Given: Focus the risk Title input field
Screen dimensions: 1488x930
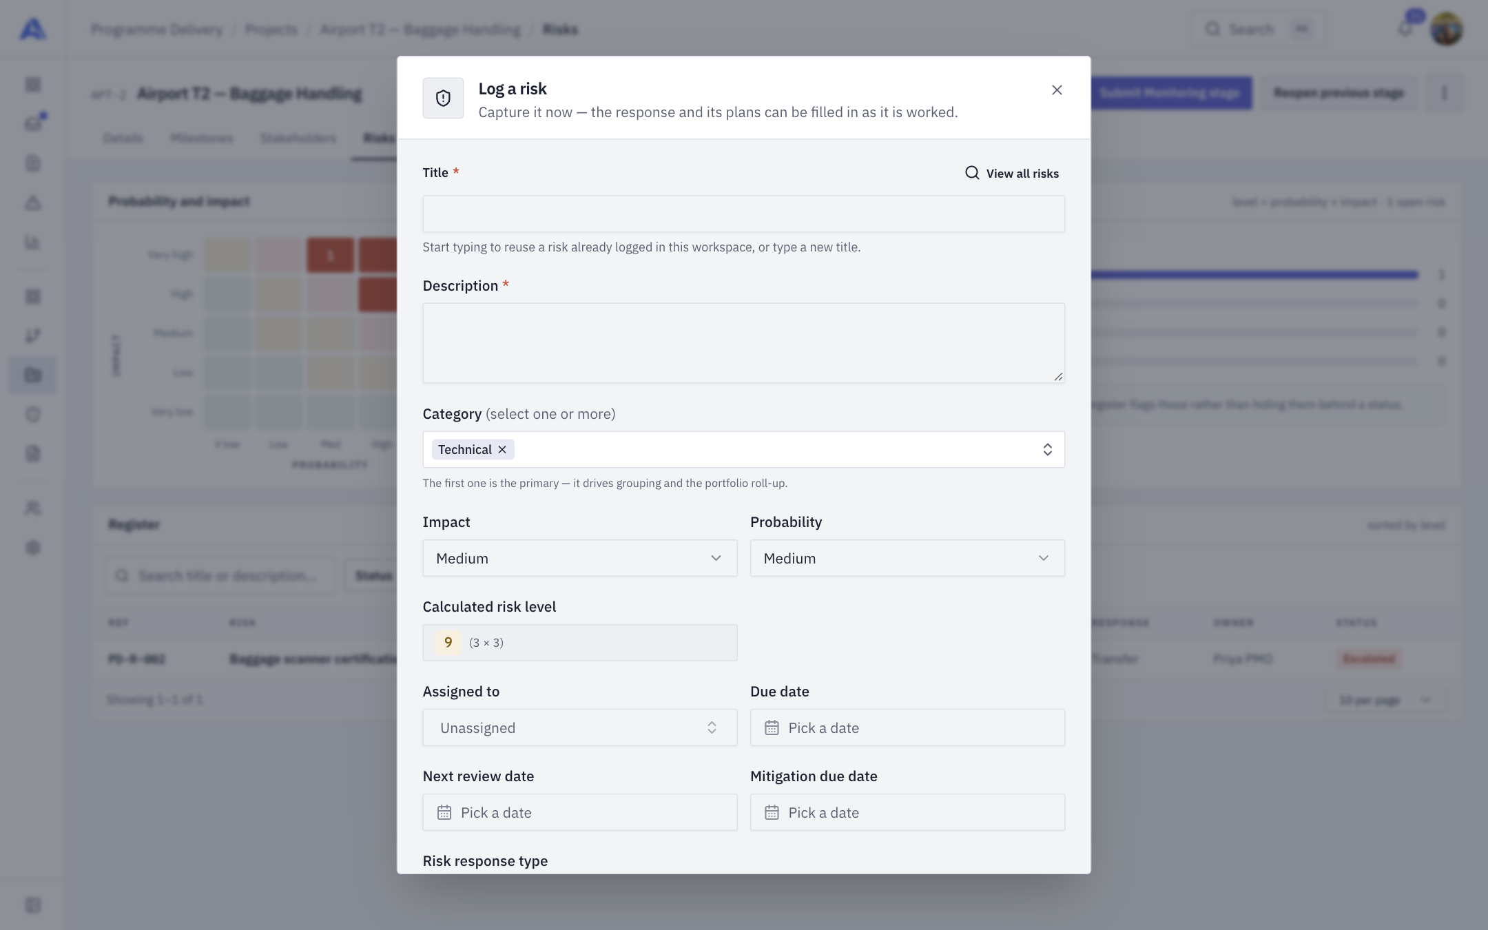Looking at the screenshot, I should pyautogui.click(x=744, y=214).
